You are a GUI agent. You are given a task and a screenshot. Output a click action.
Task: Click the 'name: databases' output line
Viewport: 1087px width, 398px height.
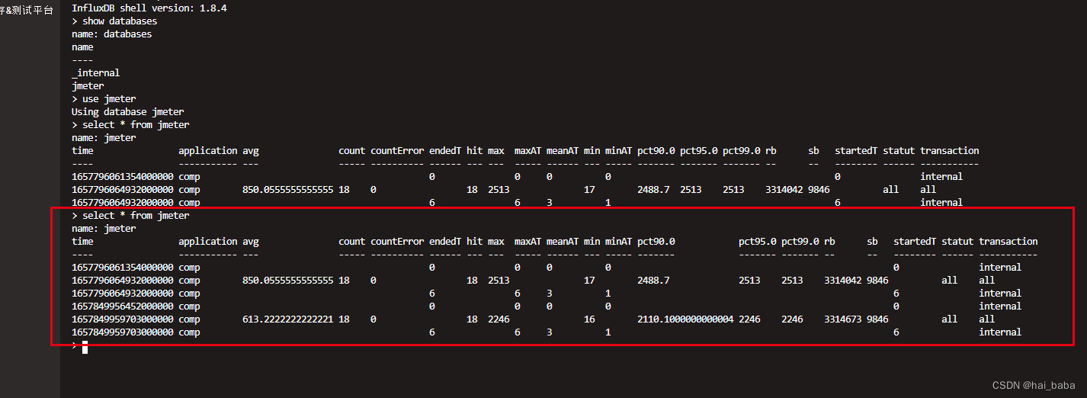pos(111,34)
